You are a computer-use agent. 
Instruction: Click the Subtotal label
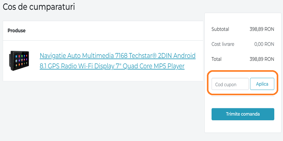220,29
